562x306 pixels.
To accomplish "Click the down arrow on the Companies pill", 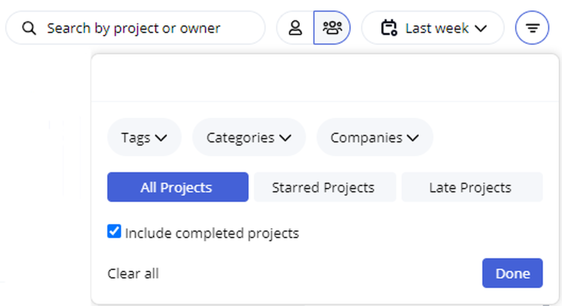I will [413, 138].
